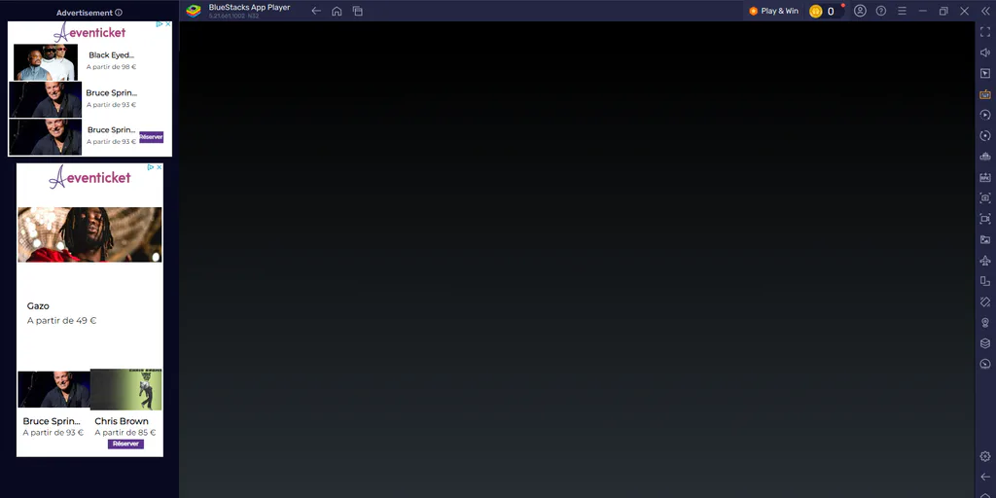Open the set location pin icon
The image size is (996, 498).
[x=985, y=323]
